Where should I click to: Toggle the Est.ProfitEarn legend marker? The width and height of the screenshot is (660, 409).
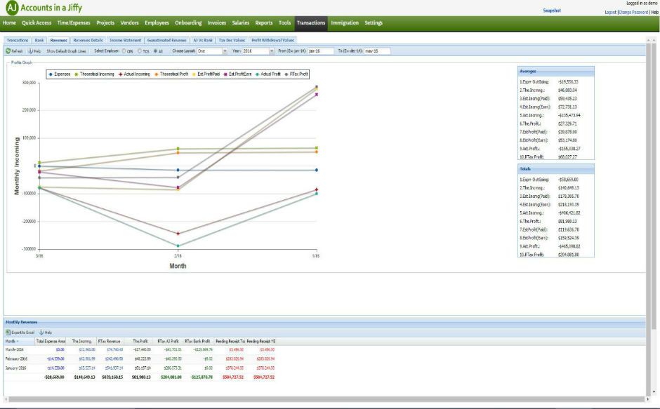pos(225,74)
